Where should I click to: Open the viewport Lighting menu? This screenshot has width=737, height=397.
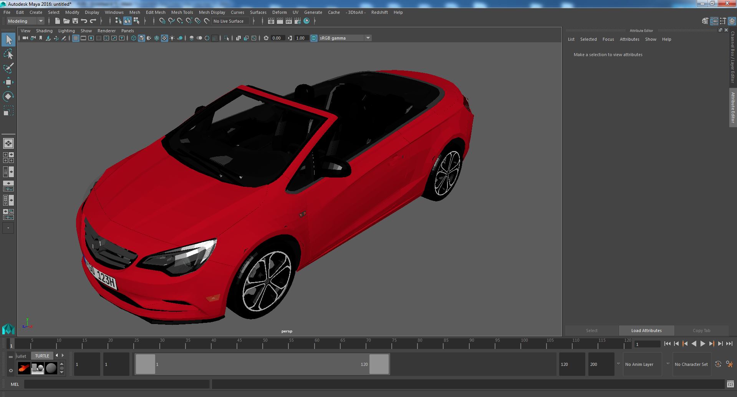66,31
